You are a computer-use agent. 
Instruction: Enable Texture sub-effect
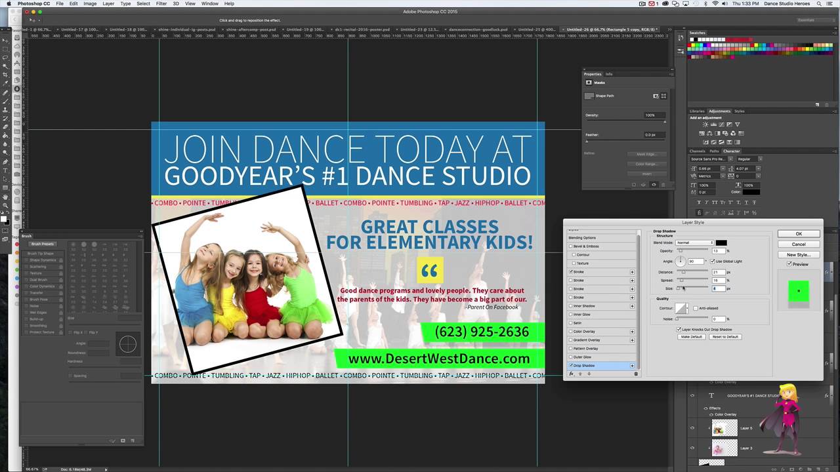click(574, 263)
